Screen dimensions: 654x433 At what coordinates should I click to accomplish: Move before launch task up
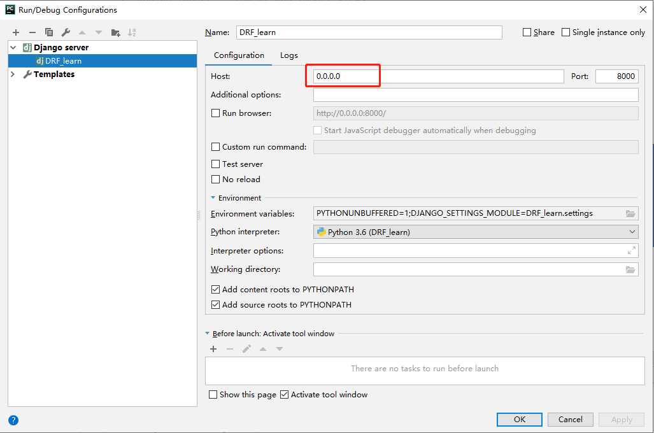[x=263, y=349]
